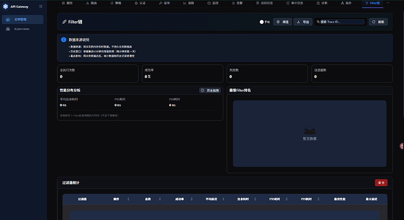
Task: Click the 最慢Filter排名 heading
Action: pyautogui.click(x=240, y=91)
